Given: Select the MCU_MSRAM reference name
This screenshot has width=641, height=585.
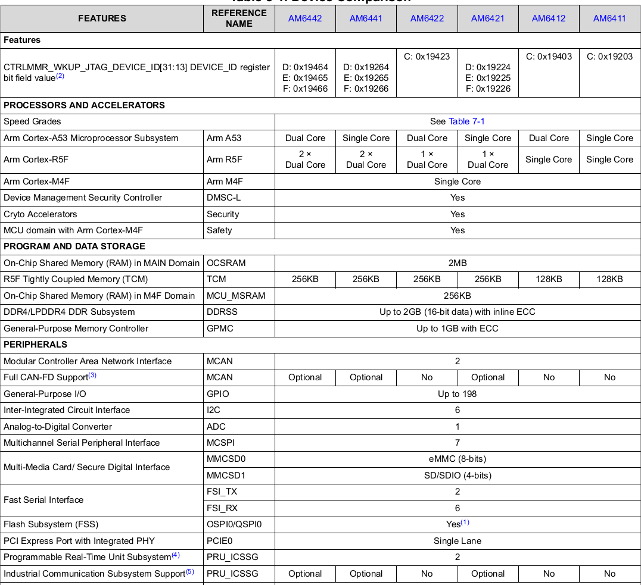Looking at the screenshot, I should click(236, 296).
